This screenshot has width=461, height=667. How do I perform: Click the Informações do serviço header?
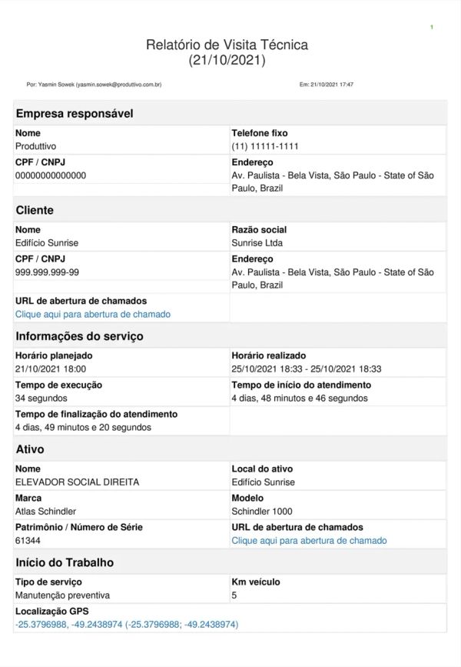(79, 336)
